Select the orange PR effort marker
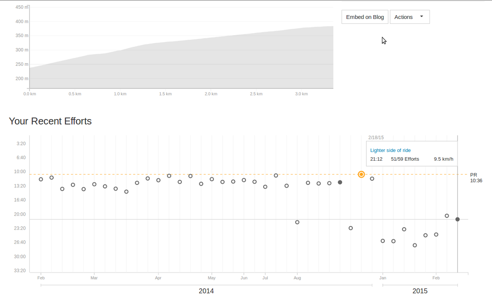 pos(361,175)
